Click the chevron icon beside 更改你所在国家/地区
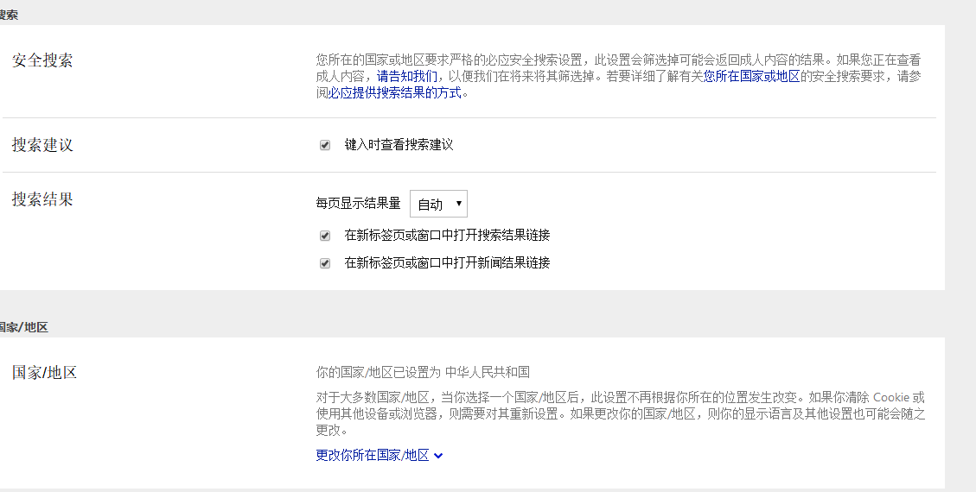 click(x=438, y=456)
